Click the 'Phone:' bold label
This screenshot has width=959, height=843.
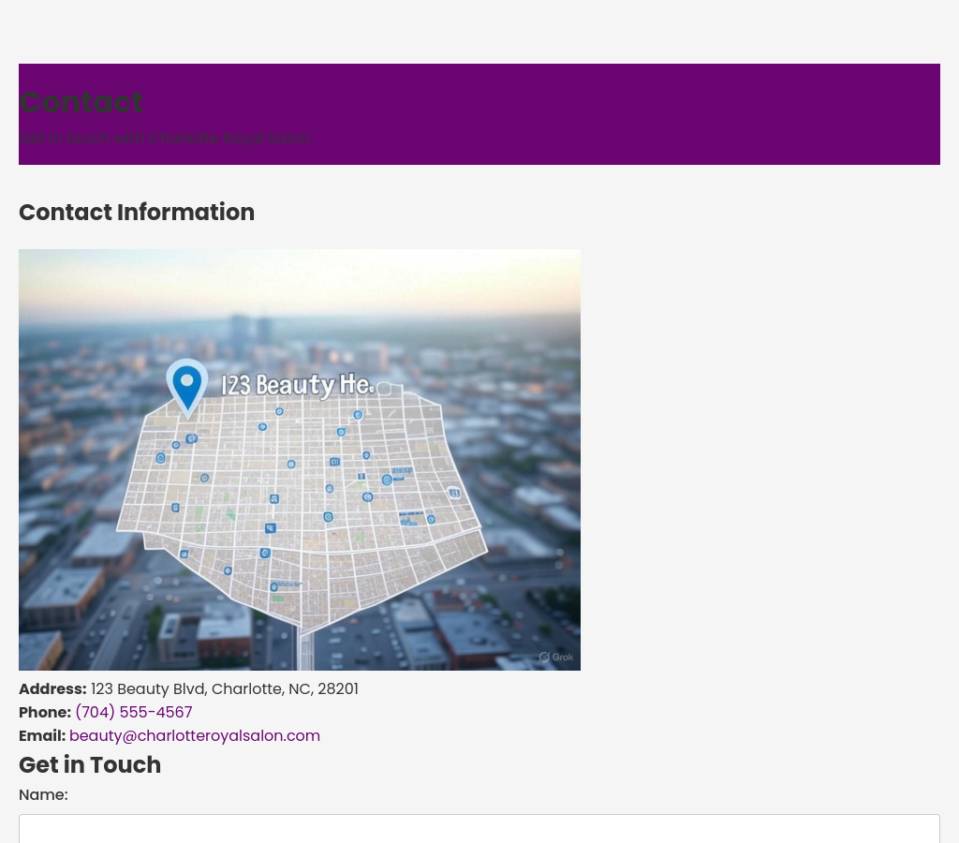click(x=45, y=713)
